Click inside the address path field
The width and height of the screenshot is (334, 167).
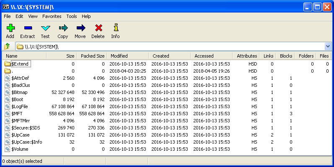tap(168, 46)
